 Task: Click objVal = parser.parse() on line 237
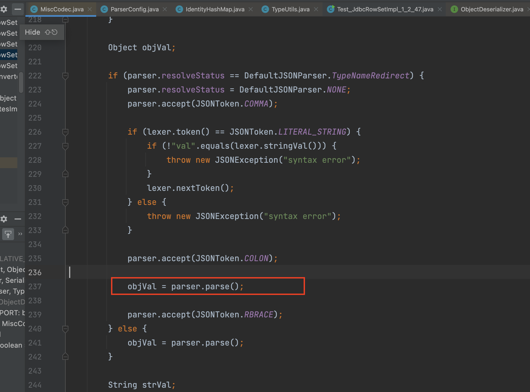pyautogui.click(x=185, y=287)
